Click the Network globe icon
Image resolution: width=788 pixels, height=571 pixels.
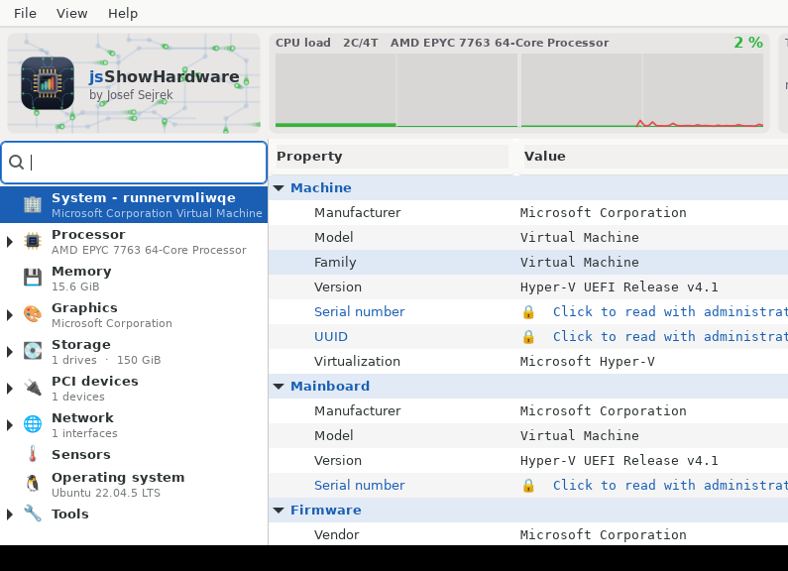pyautogui.click(x=33, y=424)
